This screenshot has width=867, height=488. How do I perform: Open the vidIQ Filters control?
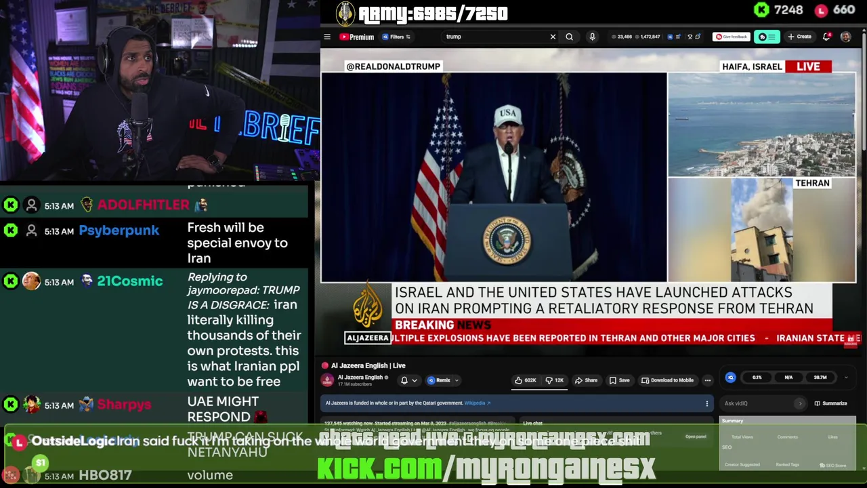(396, 37)
